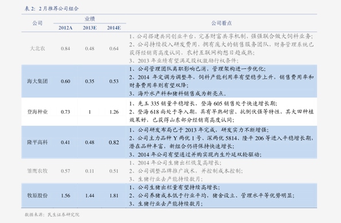Screen dimensions: 341x223
Task: Click the '2014E' column header
Action: point(113,28)
